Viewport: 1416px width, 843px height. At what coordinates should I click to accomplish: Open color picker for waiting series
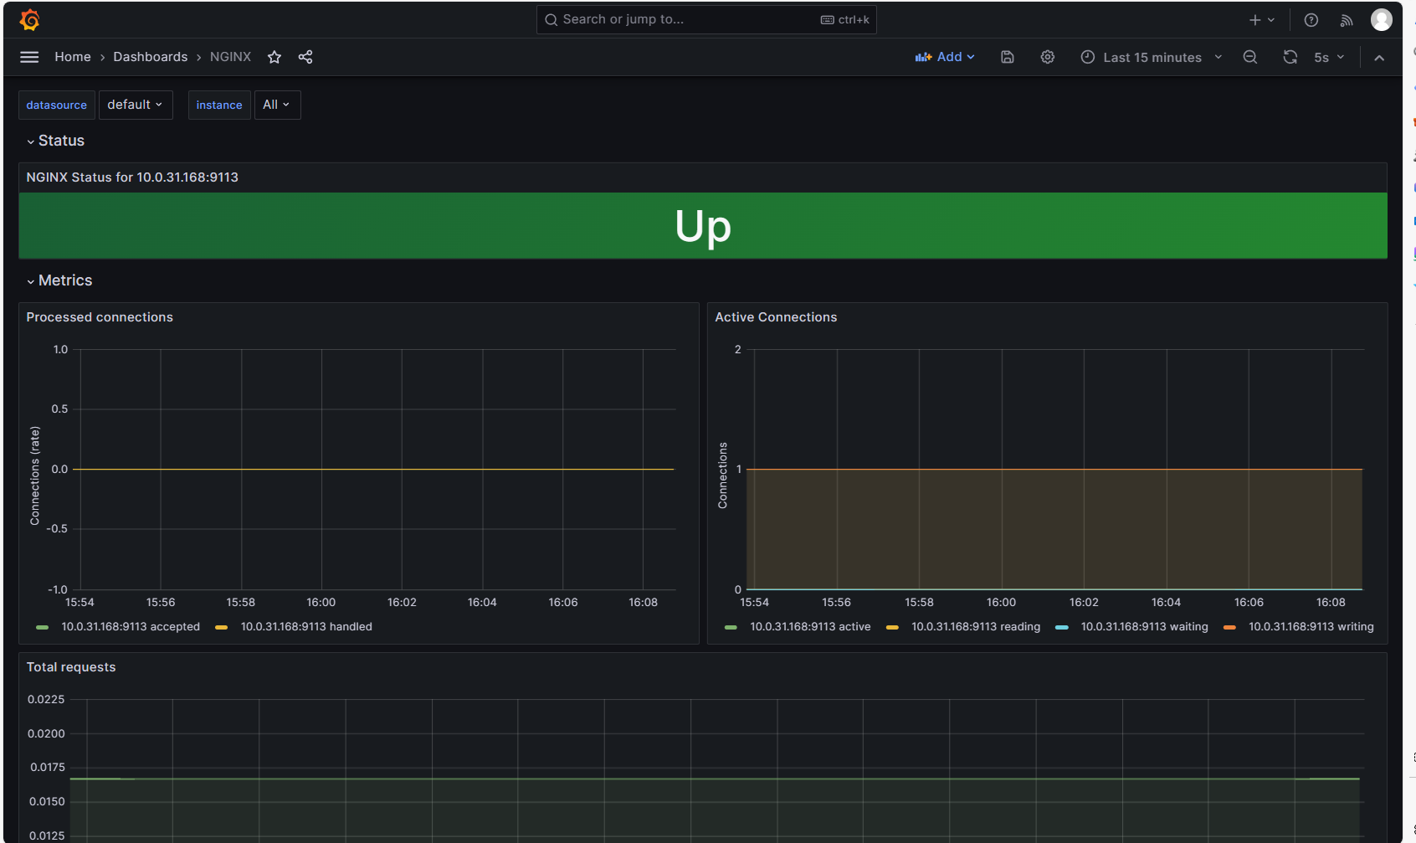[x=1062, y=627]
